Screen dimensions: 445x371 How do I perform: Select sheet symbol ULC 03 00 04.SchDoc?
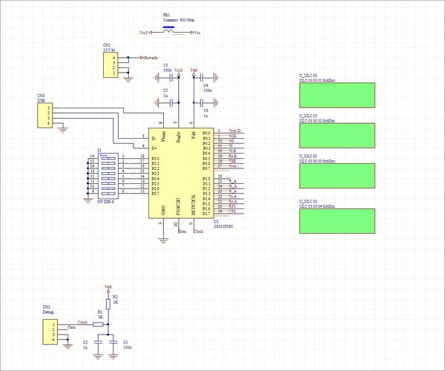click(337, 221)
